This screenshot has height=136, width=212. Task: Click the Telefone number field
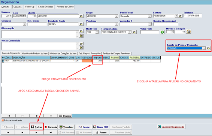(194, 16)
